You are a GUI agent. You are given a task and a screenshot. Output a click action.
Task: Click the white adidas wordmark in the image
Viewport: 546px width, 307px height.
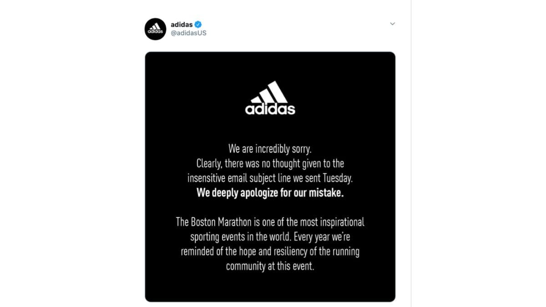(x=270, y=109)
